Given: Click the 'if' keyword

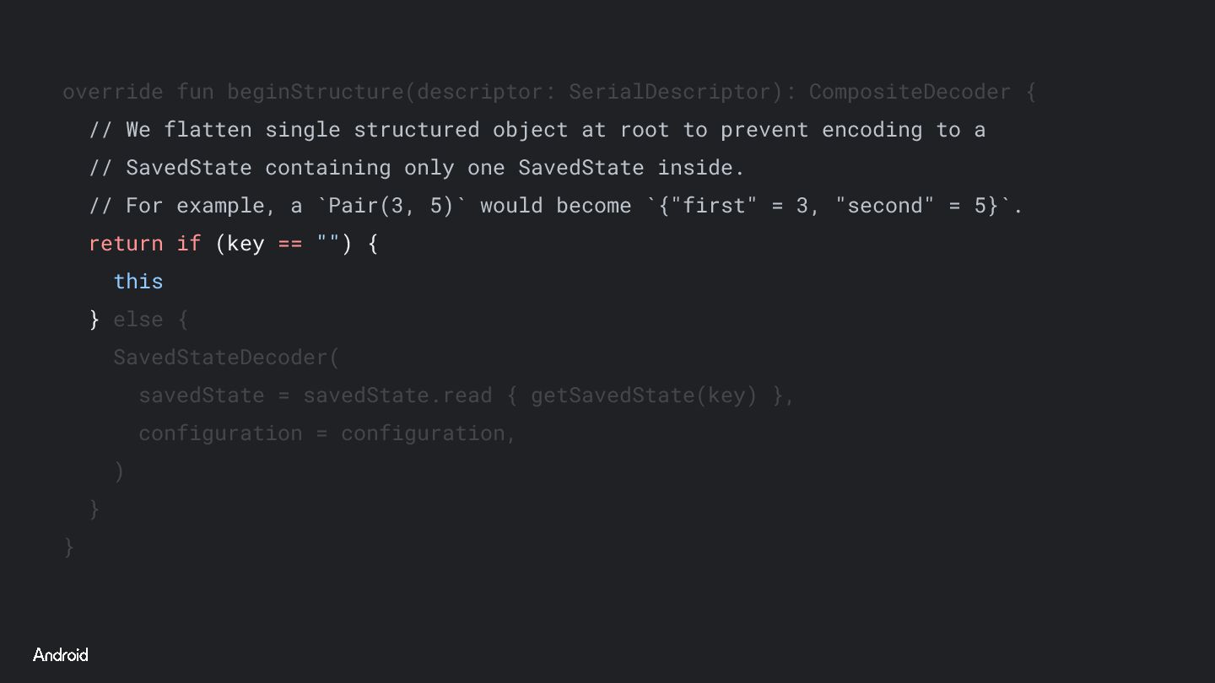Looking at the screenshot, I should 189,244.
